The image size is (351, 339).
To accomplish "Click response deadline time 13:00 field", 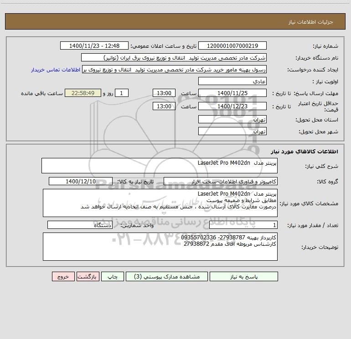I will pos(164,93).
